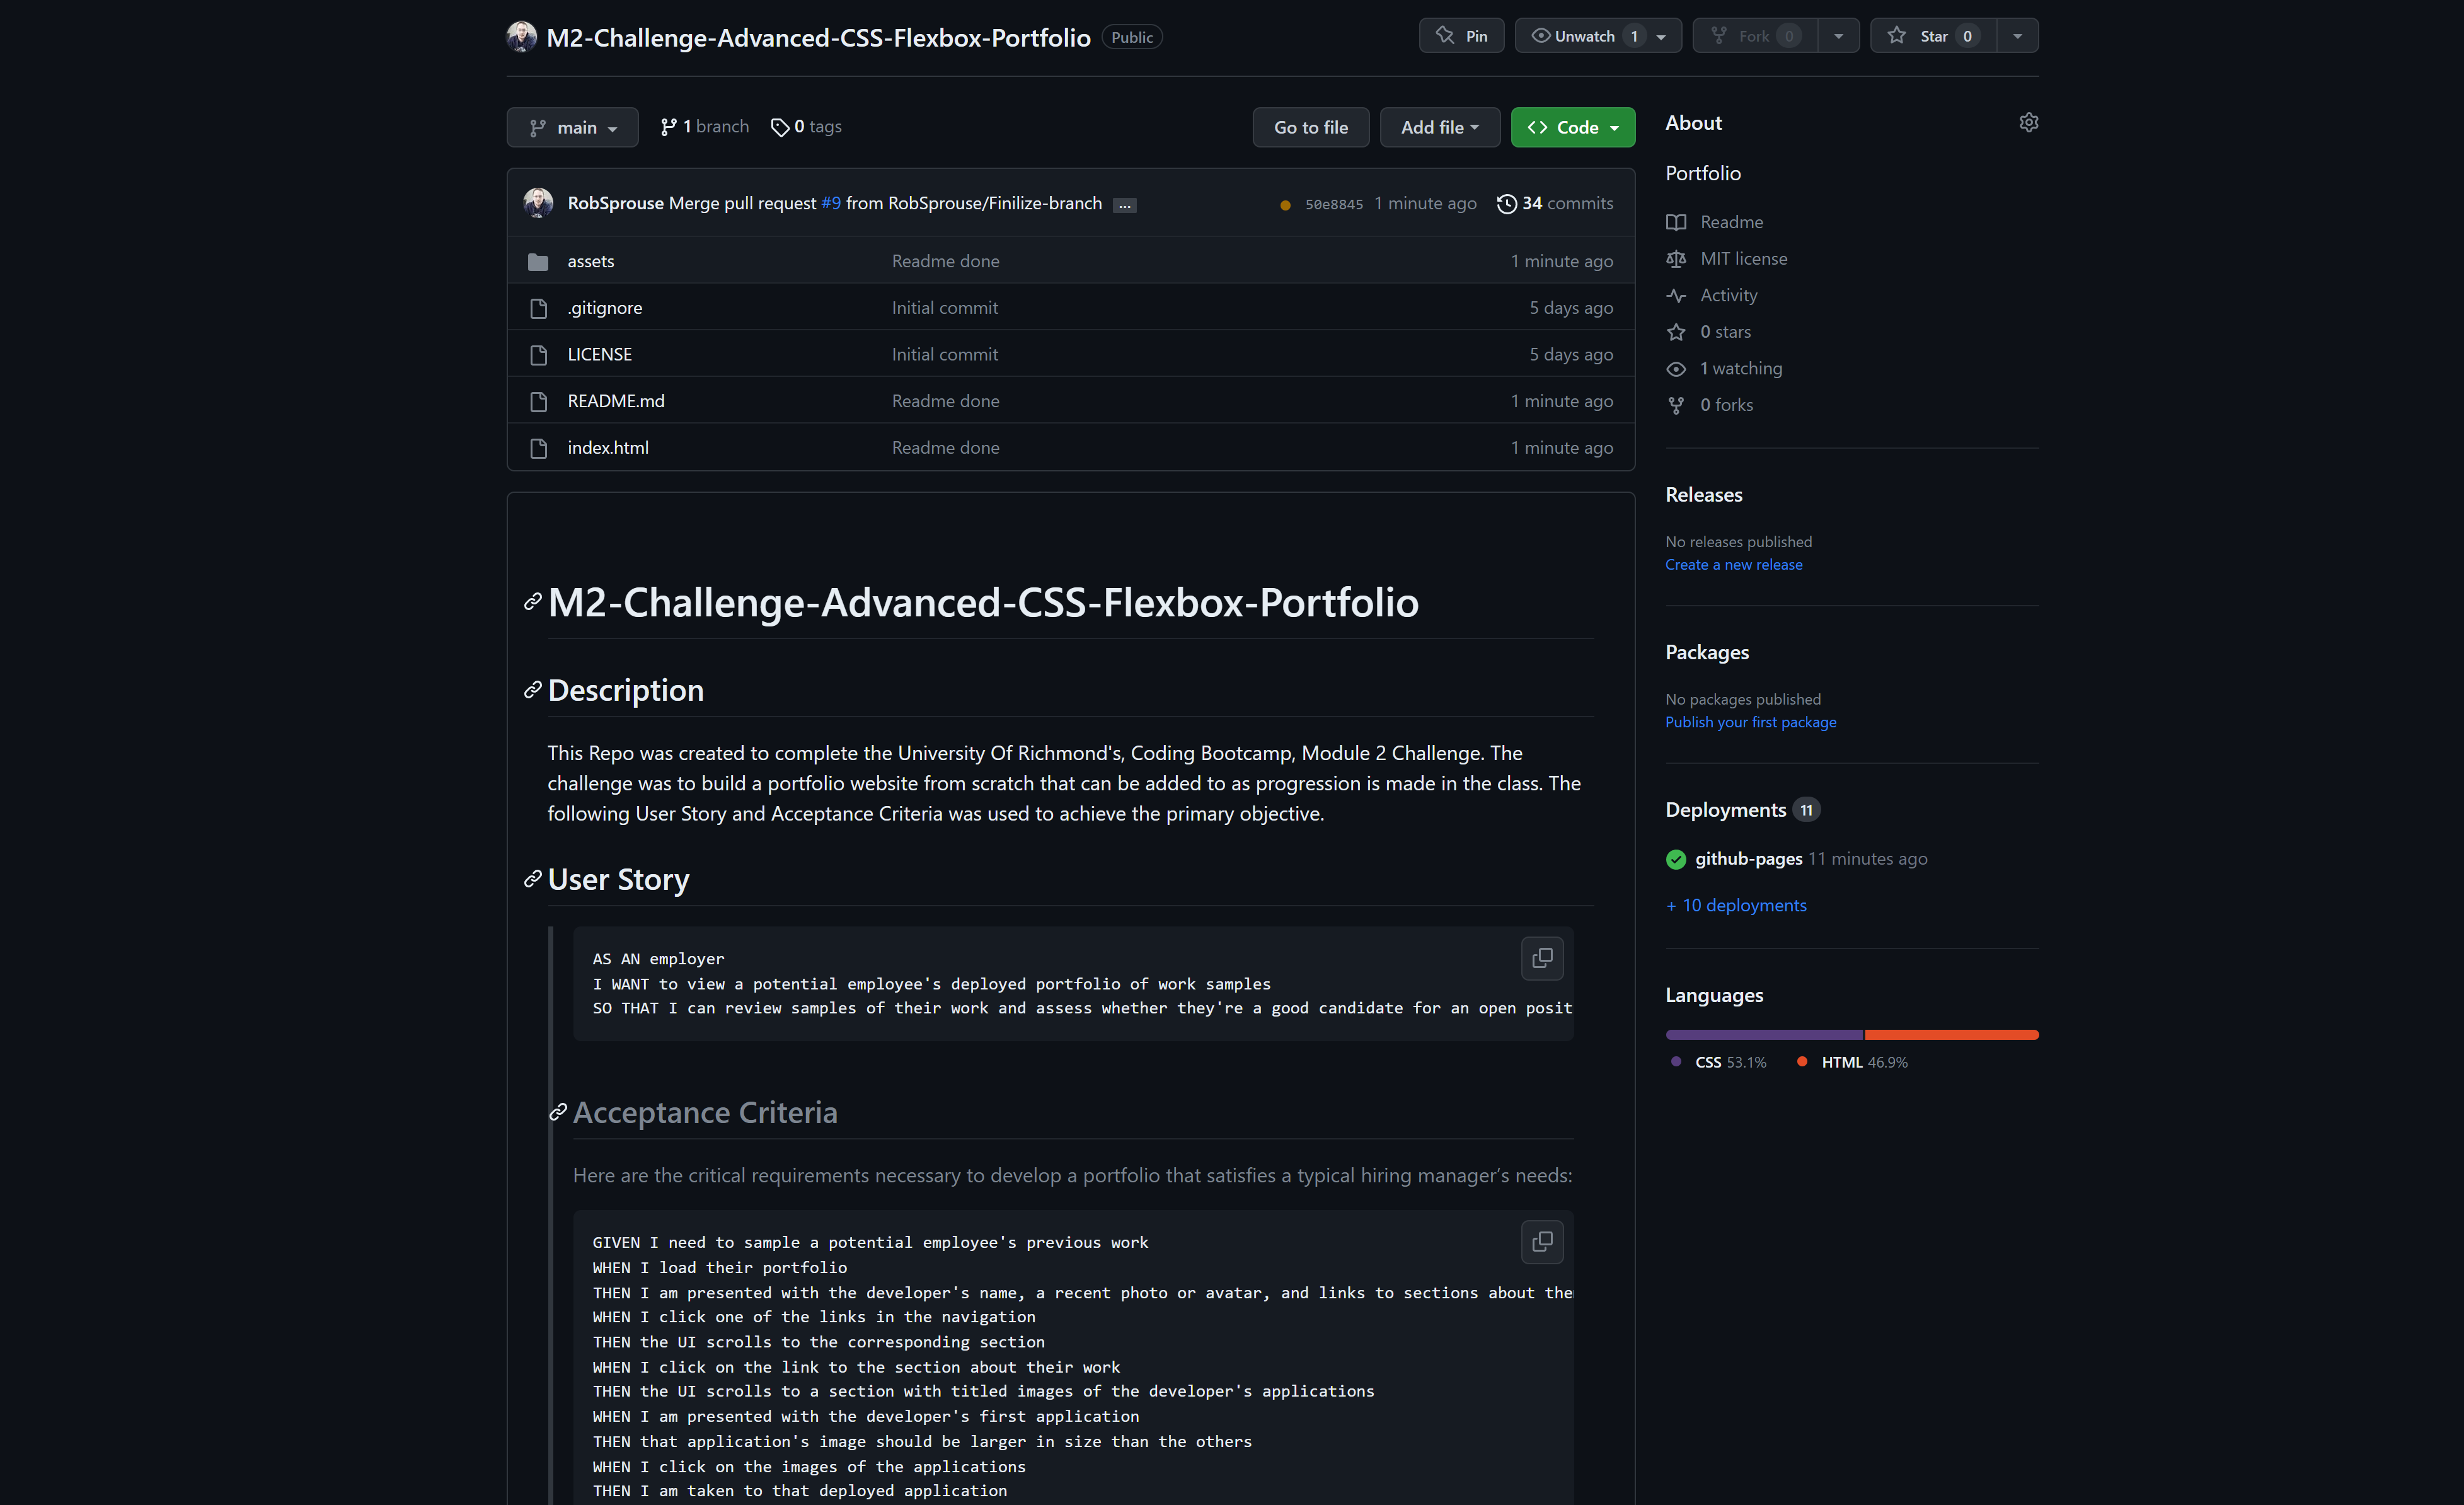This screenshot has width=2464, height=1505.
Task: Open the Packages heading link
Action: 1706,652
